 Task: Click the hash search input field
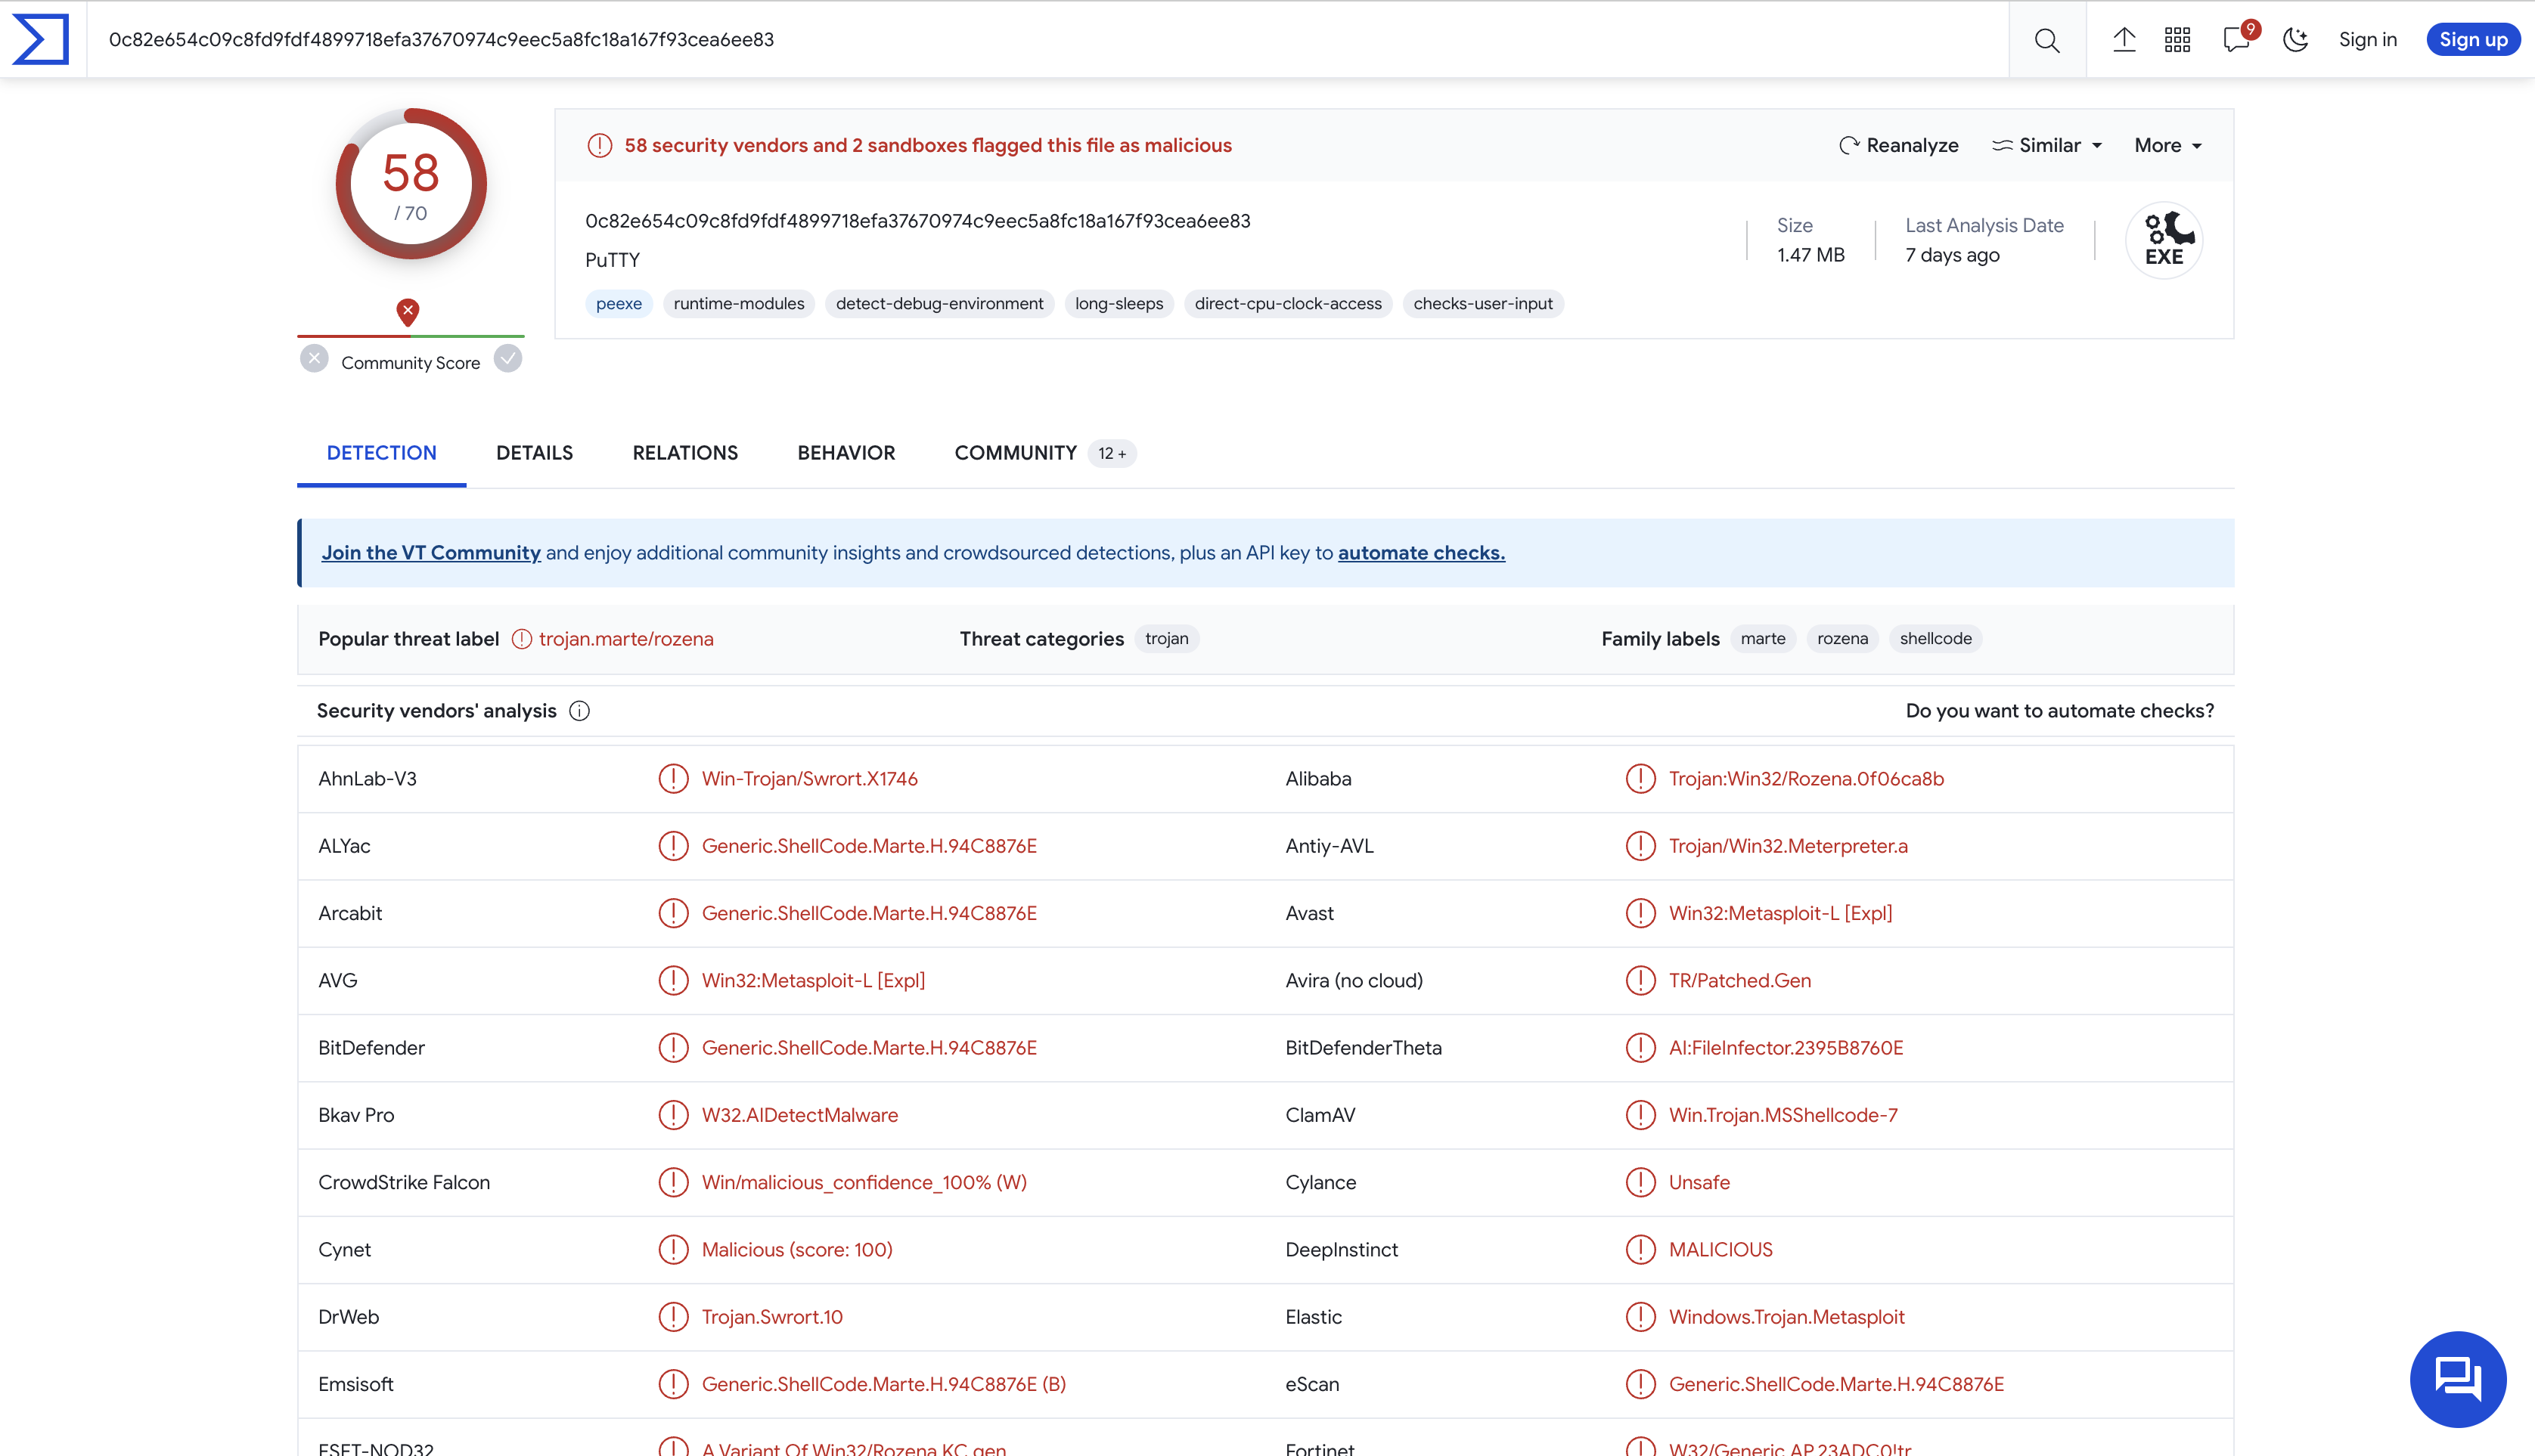(1048, 39)
